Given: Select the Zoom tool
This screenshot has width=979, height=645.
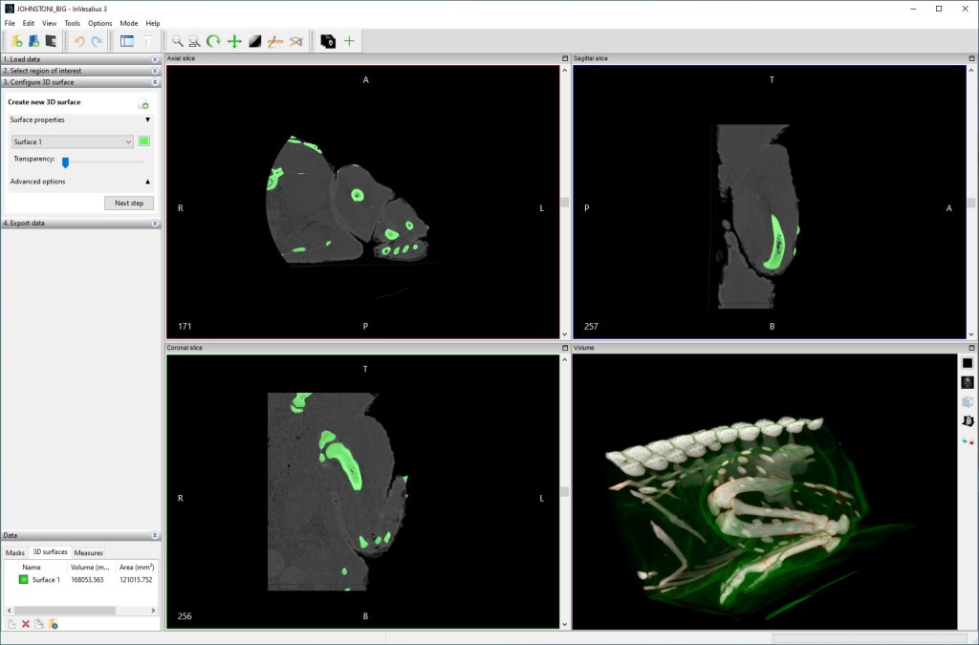Looking at the screenshot, I should click(x=177, y=41).
